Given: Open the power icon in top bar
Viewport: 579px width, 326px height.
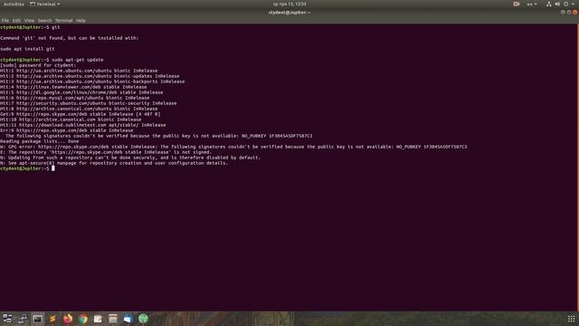Looking at the screenshot, I should click(x=565, y=4).
